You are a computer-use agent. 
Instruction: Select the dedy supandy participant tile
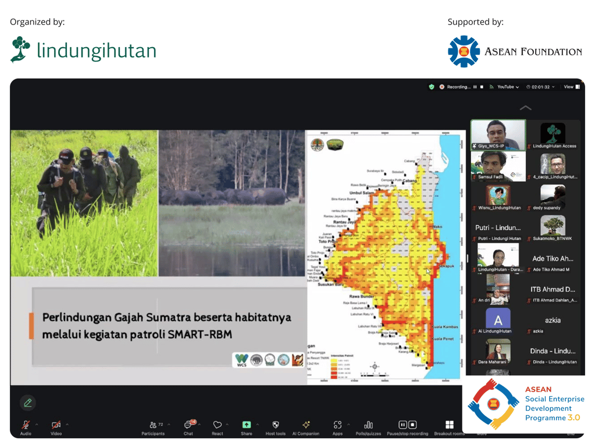(x=553, y=197)
